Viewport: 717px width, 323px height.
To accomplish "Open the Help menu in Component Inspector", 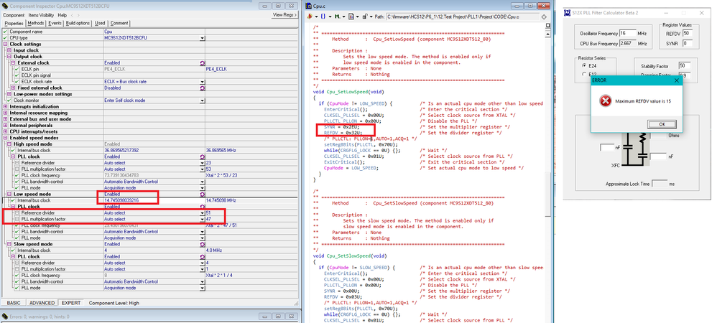I will (x=63, y=15).
